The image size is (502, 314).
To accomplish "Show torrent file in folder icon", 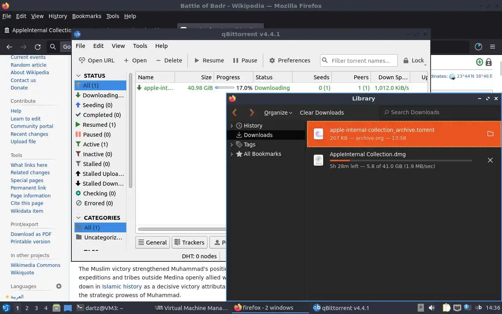I will tap(490, 134).
